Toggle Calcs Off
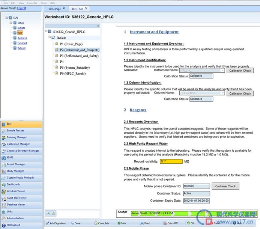The image size is (260, 229). [170, 223]
